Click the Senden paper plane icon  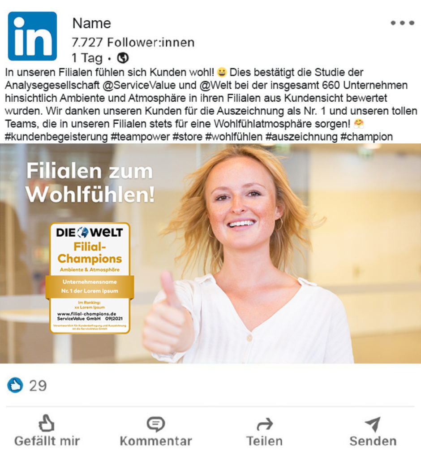click(x=373, y=424)
